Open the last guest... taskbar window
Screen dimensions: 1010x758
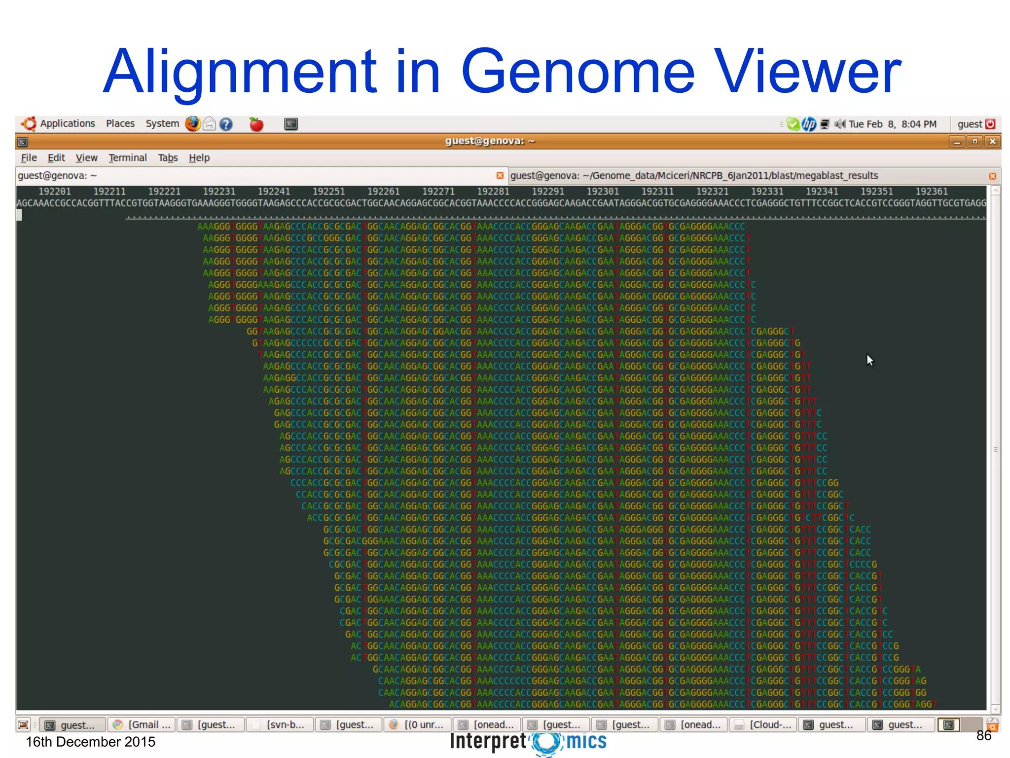pyautogui.click(x=901, y=725)
